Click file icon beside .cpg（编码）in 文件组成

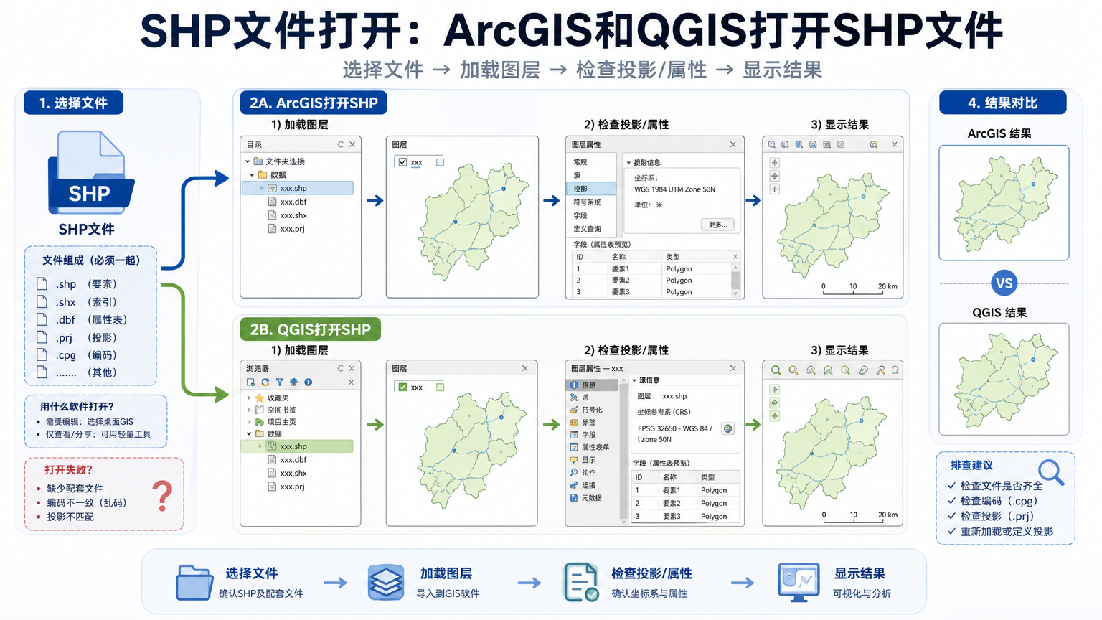[x=42, y=354]
